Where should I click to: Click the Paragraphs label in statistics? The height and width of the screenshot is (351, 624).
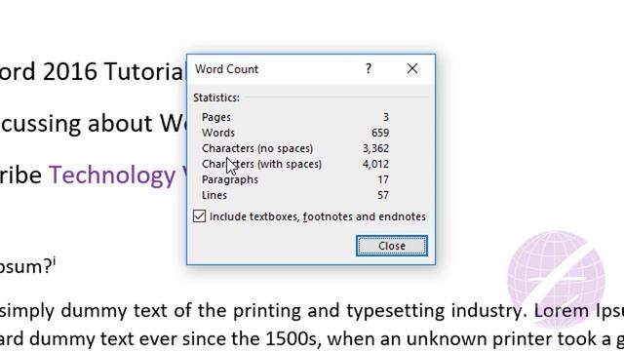tap(230, 179)
